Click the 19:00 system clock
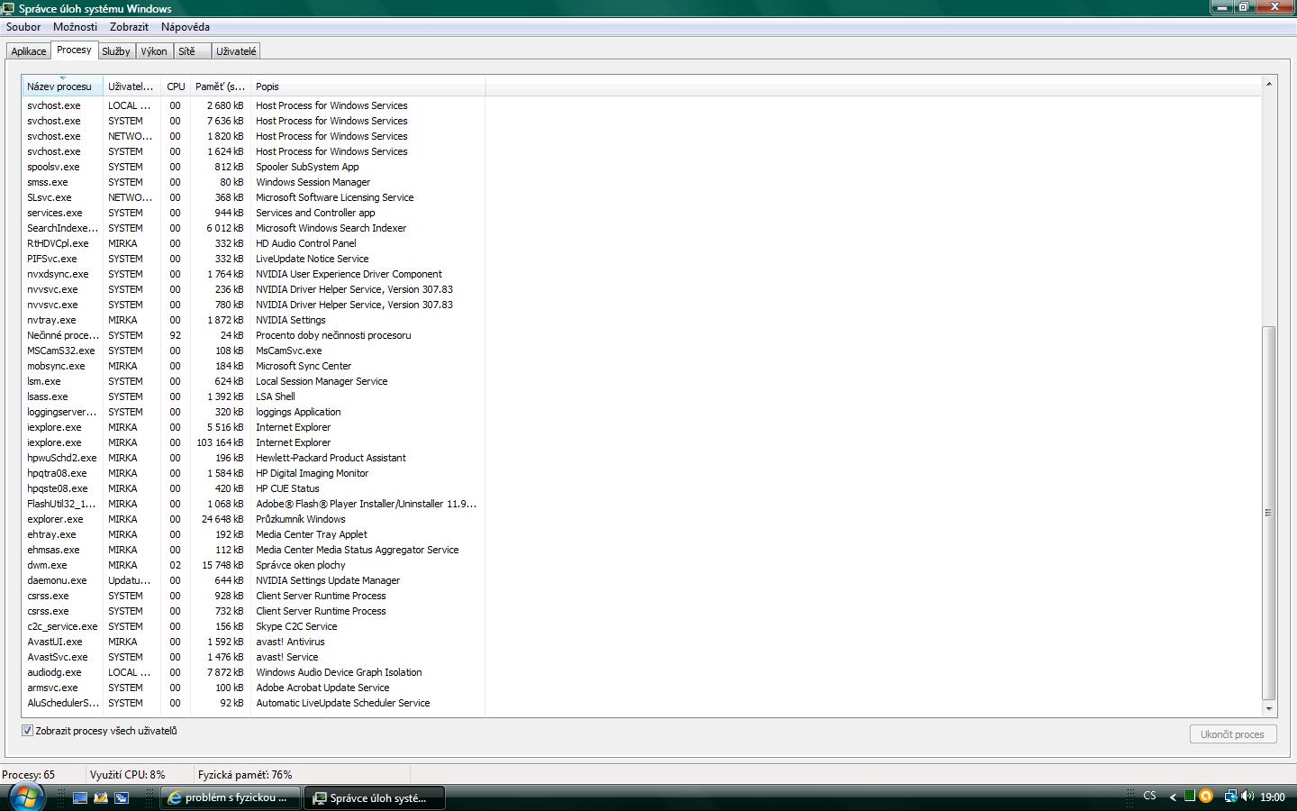This screenshot has width=1297, height=811. tap(1273, 797)
